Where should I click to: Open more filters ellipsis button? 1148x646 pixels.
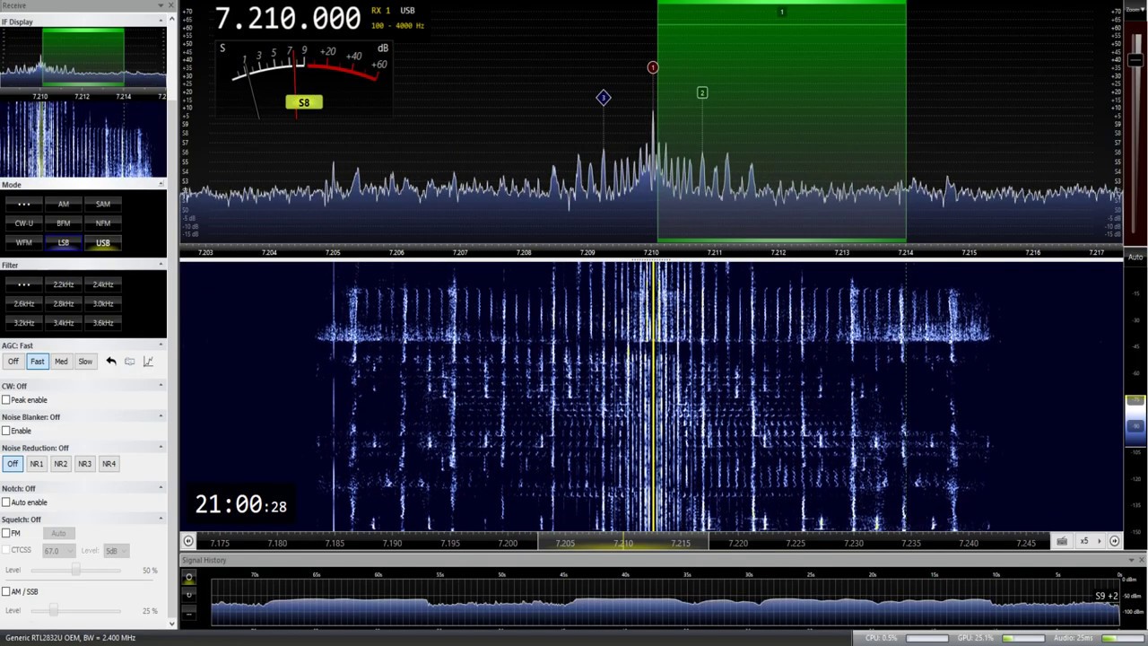[23, 284]
